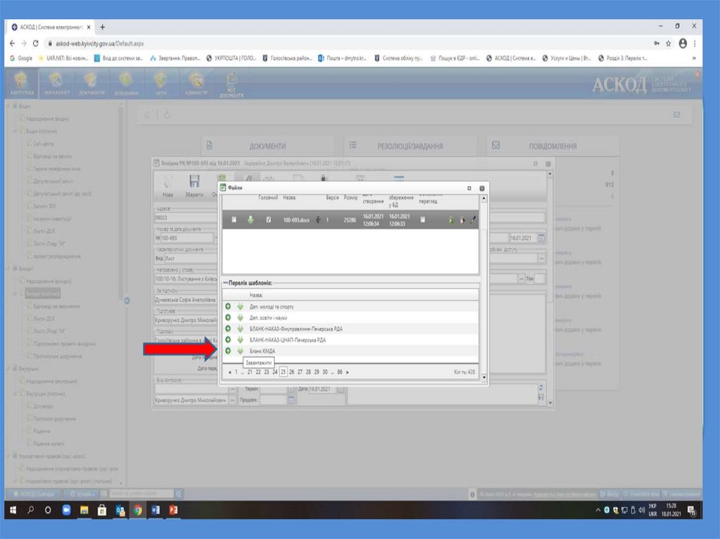This screenshot has width=720, height=539.
Task: Open Word from the taskbar
Action: pos(155,510)
